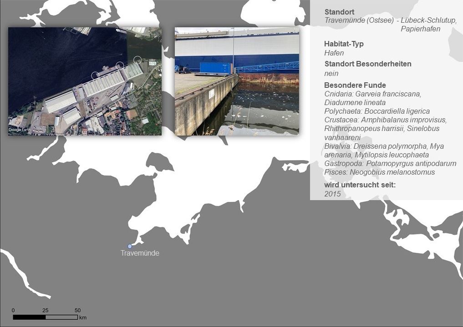Image resolution: width=463 pixels, height=327 pixels.
Task: Click the Travemünde location marker dot
Action: (130, 246)
